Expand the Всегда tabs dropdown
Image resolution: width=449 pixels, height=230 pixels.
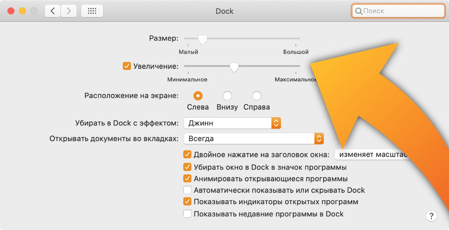pos(253,139)
